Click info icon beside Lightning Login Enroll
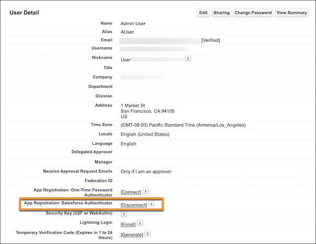Viewport: 316px width, 244px height. [140, 224]
